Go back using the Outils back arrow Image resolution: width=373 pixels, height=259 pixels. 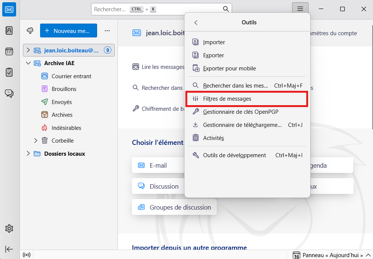pos(196,22)
